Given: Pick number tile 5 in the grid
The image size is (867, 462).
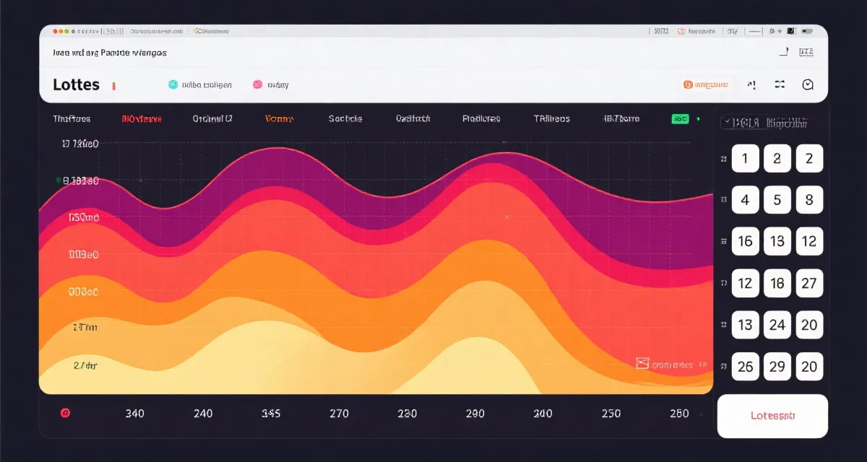Looking at the screenshot, I should pos(777,200).
